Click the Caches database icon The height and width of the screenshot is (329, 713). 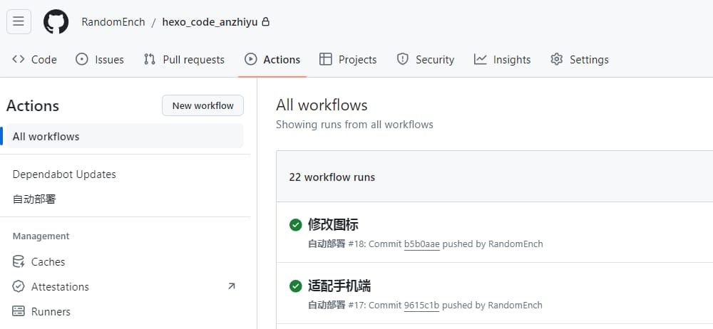pyautogui.click(x=19, y=262)
